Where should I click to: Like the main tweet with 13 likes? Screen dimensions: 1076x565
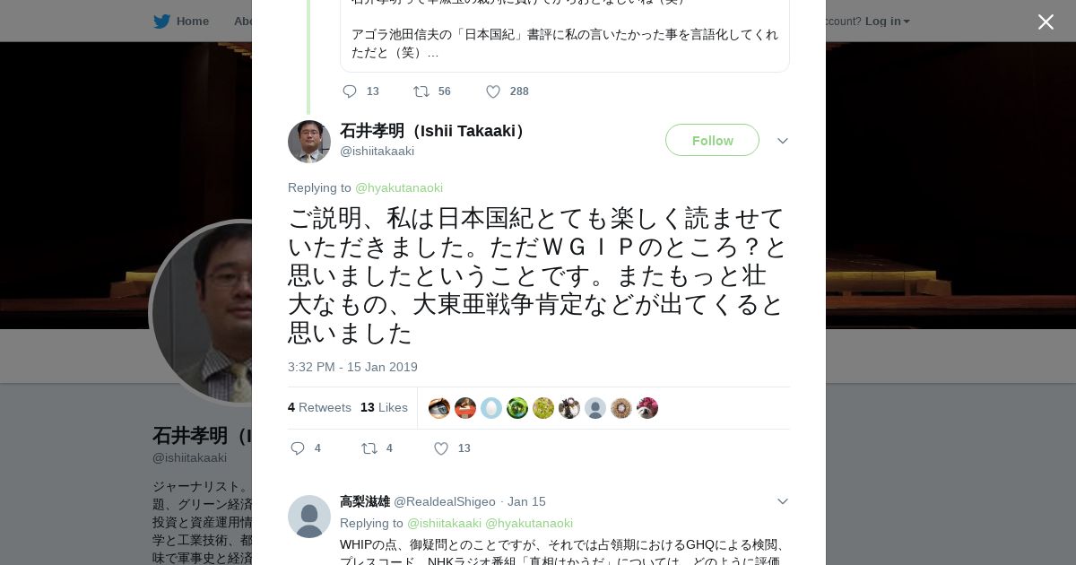click(441, 448)
